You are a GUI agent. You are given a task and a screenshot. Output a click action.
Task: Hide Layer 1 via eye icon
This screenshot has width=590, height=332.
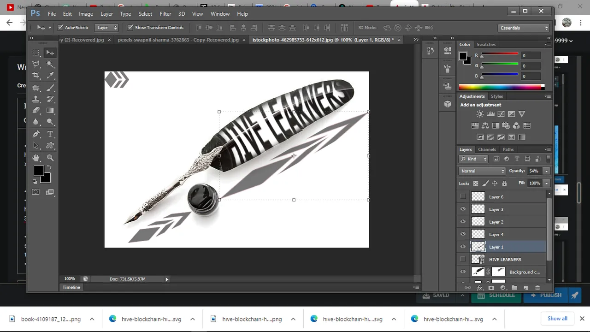(463, 247)
